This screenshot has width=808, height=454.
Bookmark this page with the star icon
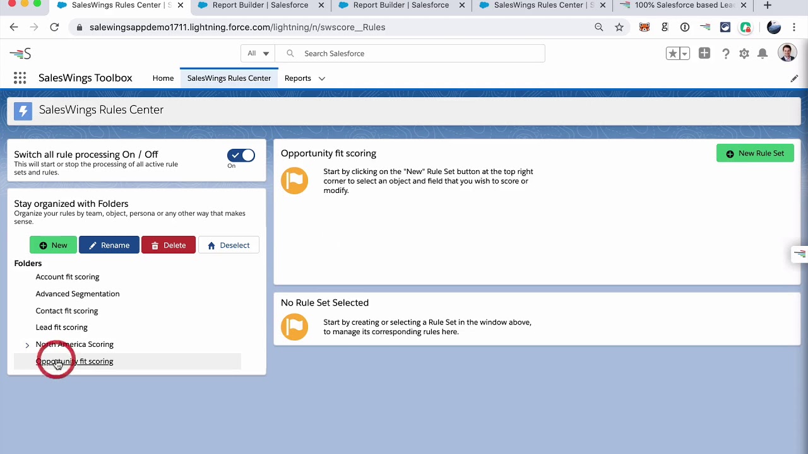point(619,27)
